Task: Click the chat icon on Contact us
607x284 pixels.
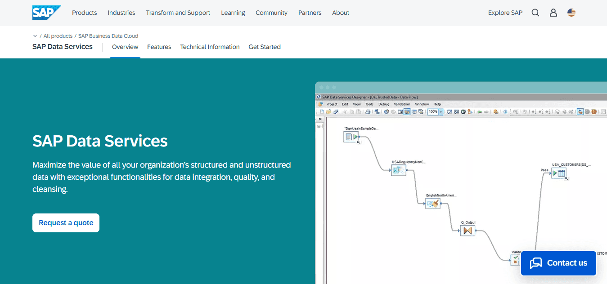Action: (x=535, y=263)
